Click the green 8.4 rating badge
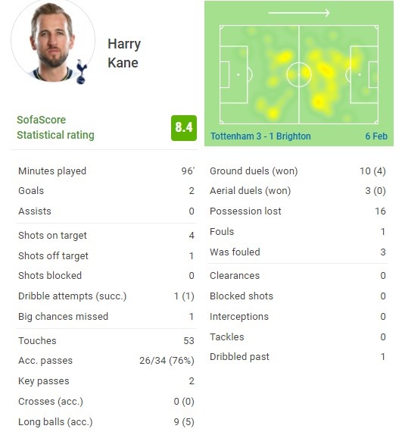Viewport: 405px width, 432px height. 184,128
